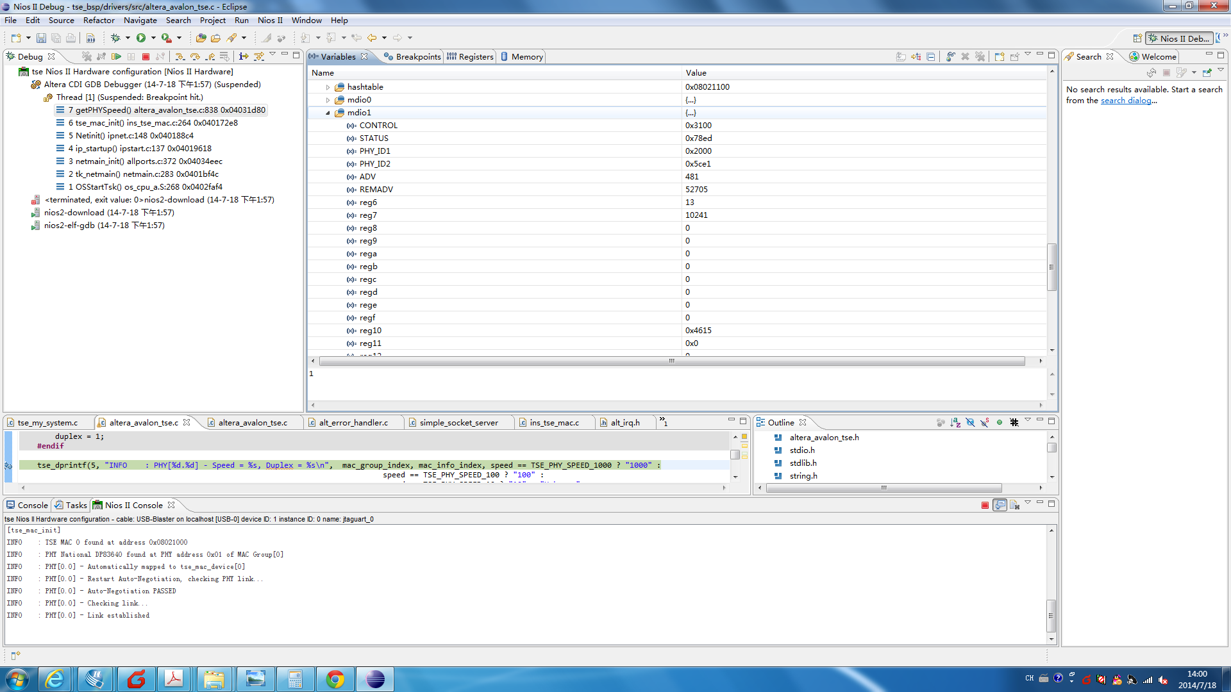Open the Refactor menu
The image size is (1231, 692).
coord(99,21)
